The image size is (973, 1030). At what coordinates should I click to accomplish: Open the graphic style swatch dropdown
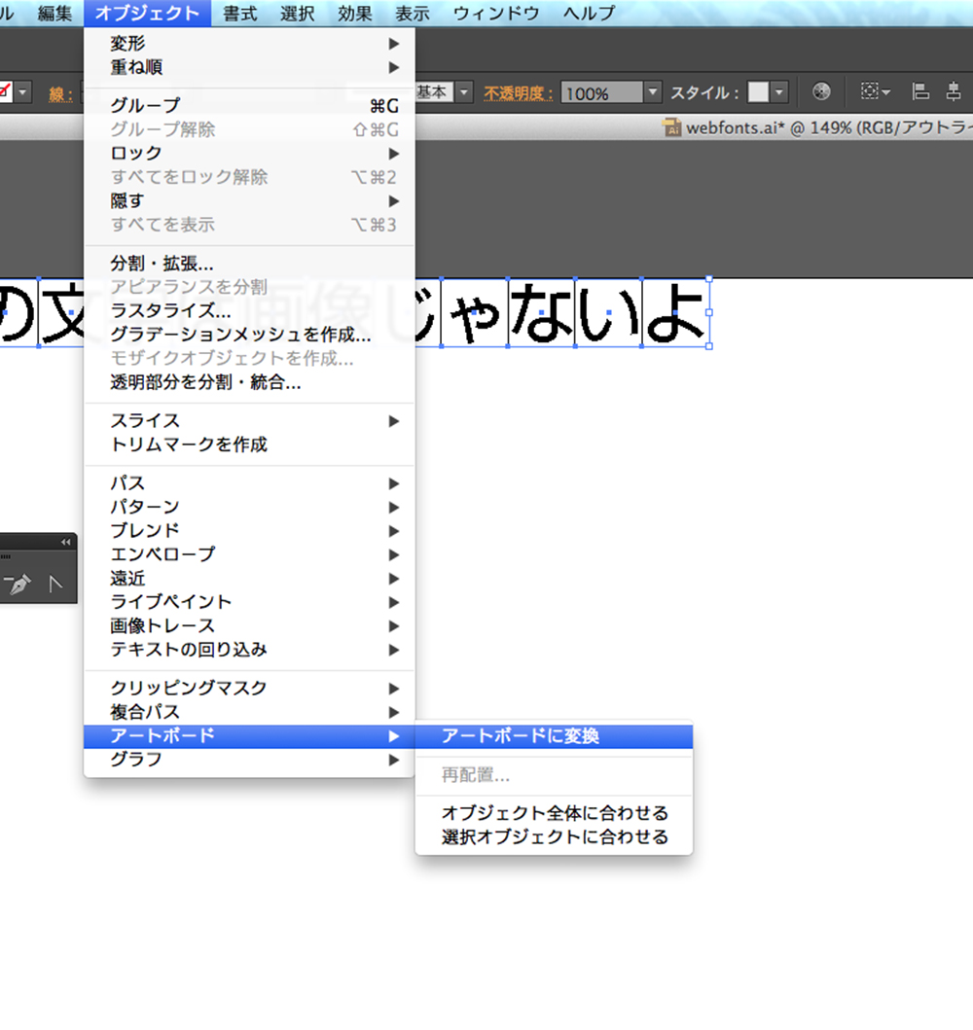click(779, 92)
